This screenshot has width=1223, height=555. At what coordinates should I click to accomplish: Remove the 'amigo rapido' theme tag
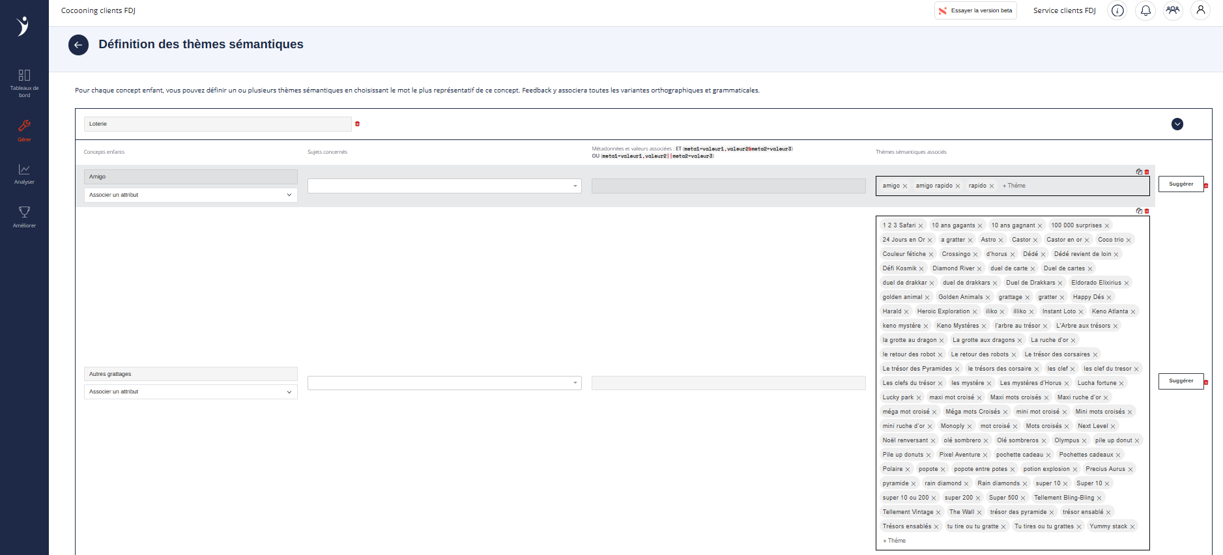coord(958,186)
